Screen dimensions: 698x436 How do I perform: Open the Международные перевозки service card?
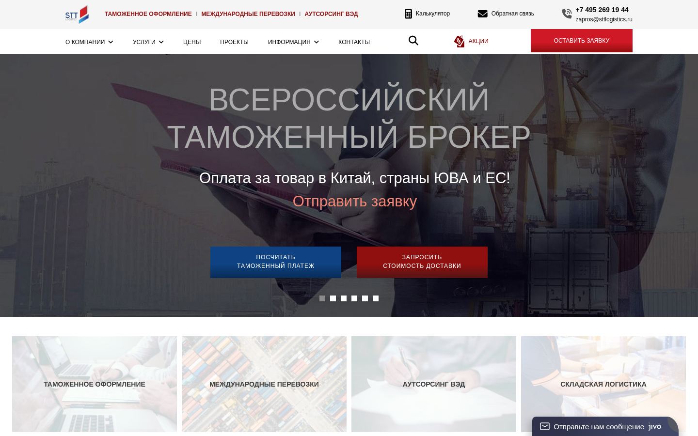(264, 384)
